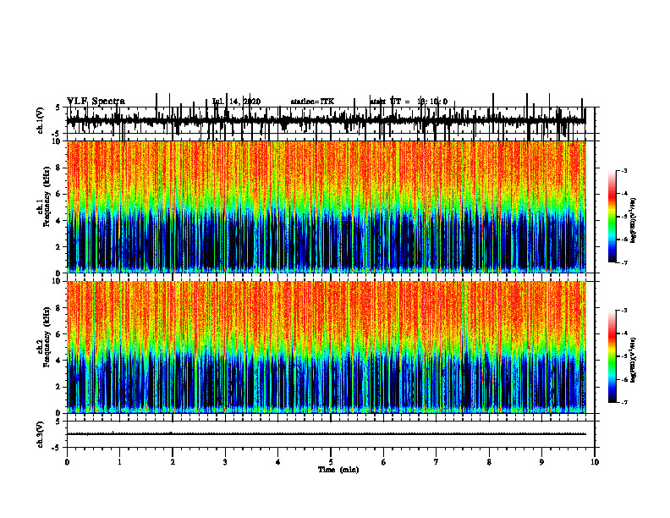The image size is (670, 518).
Task: Click time axis tick "1"
Action: coord(119,462)
